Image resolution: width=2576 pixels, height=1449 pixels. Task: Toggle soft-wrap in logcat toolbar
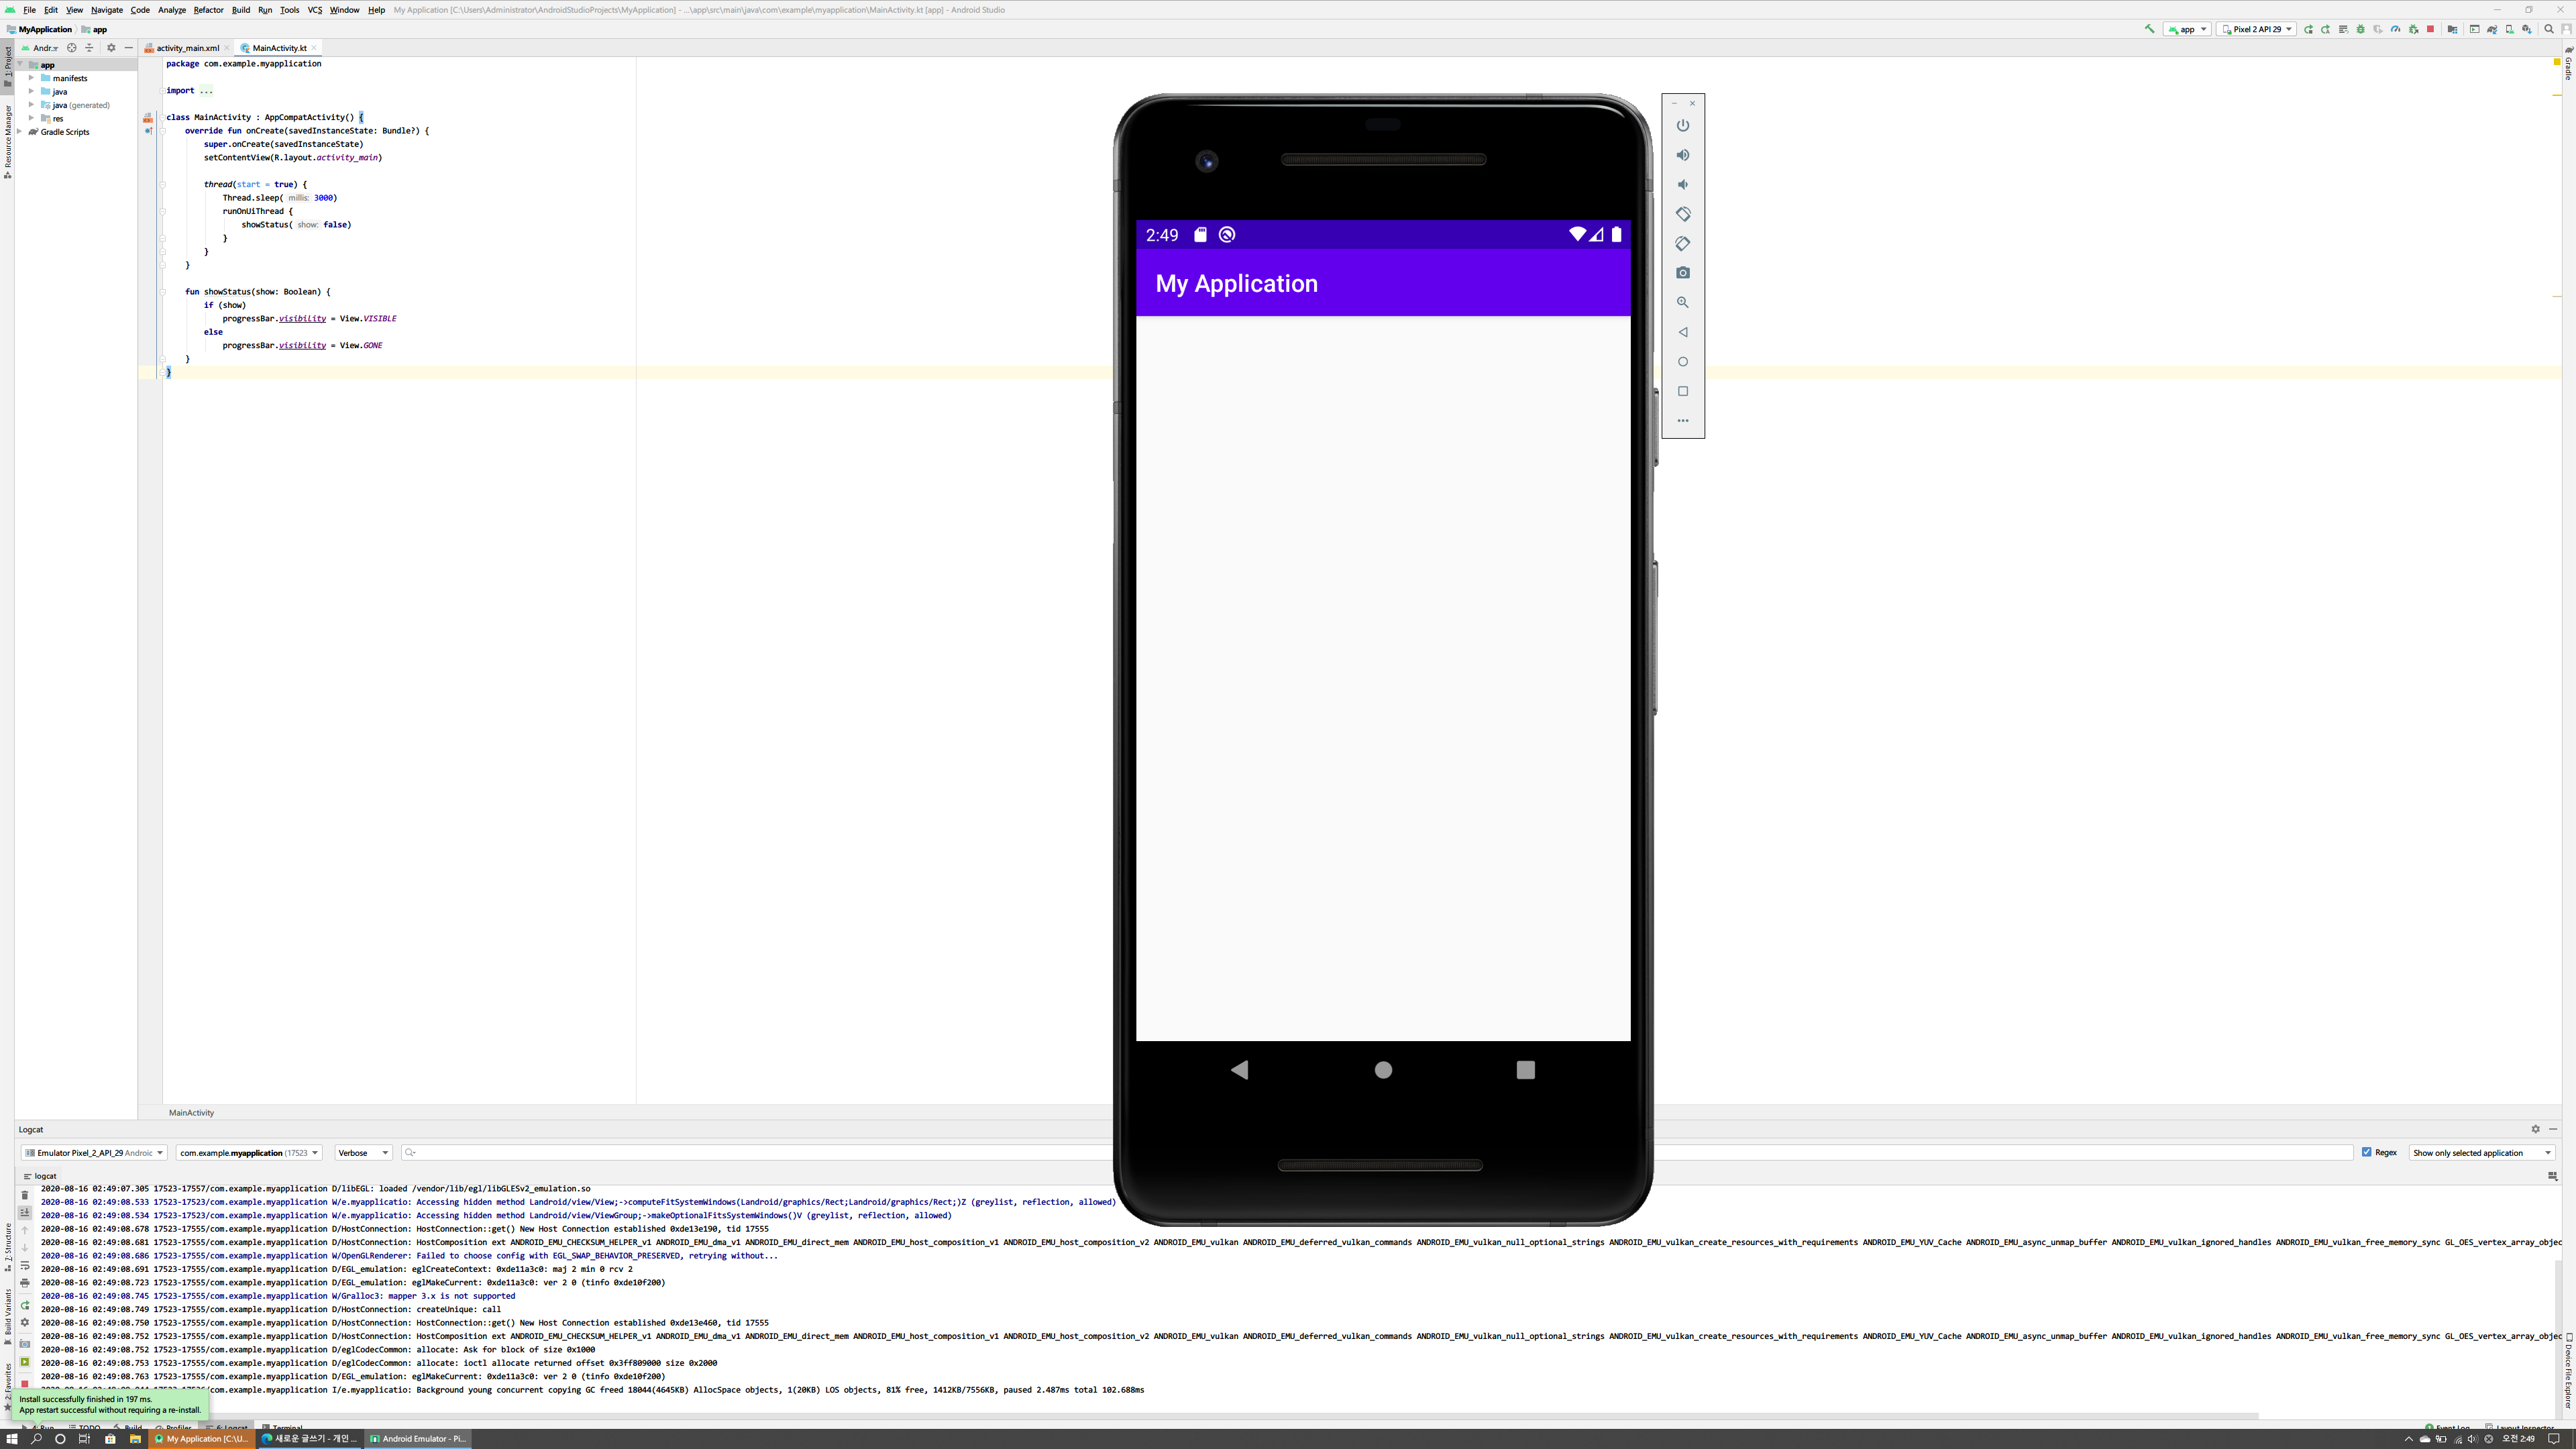[25, 1266]
